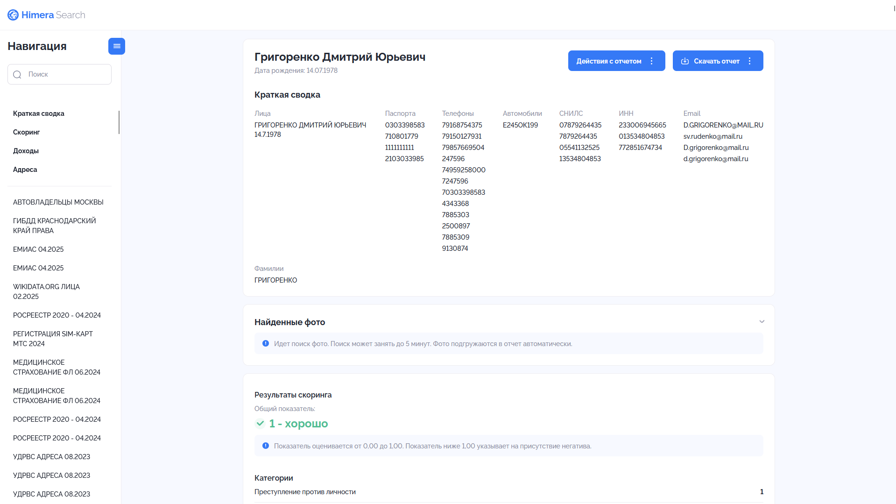This screenshot has height=504, width=896.
Task: Open ГИБДД КРАСНОДАРСКИЙ КРАЙ ПРАВА entry
Action: (55, 226)
